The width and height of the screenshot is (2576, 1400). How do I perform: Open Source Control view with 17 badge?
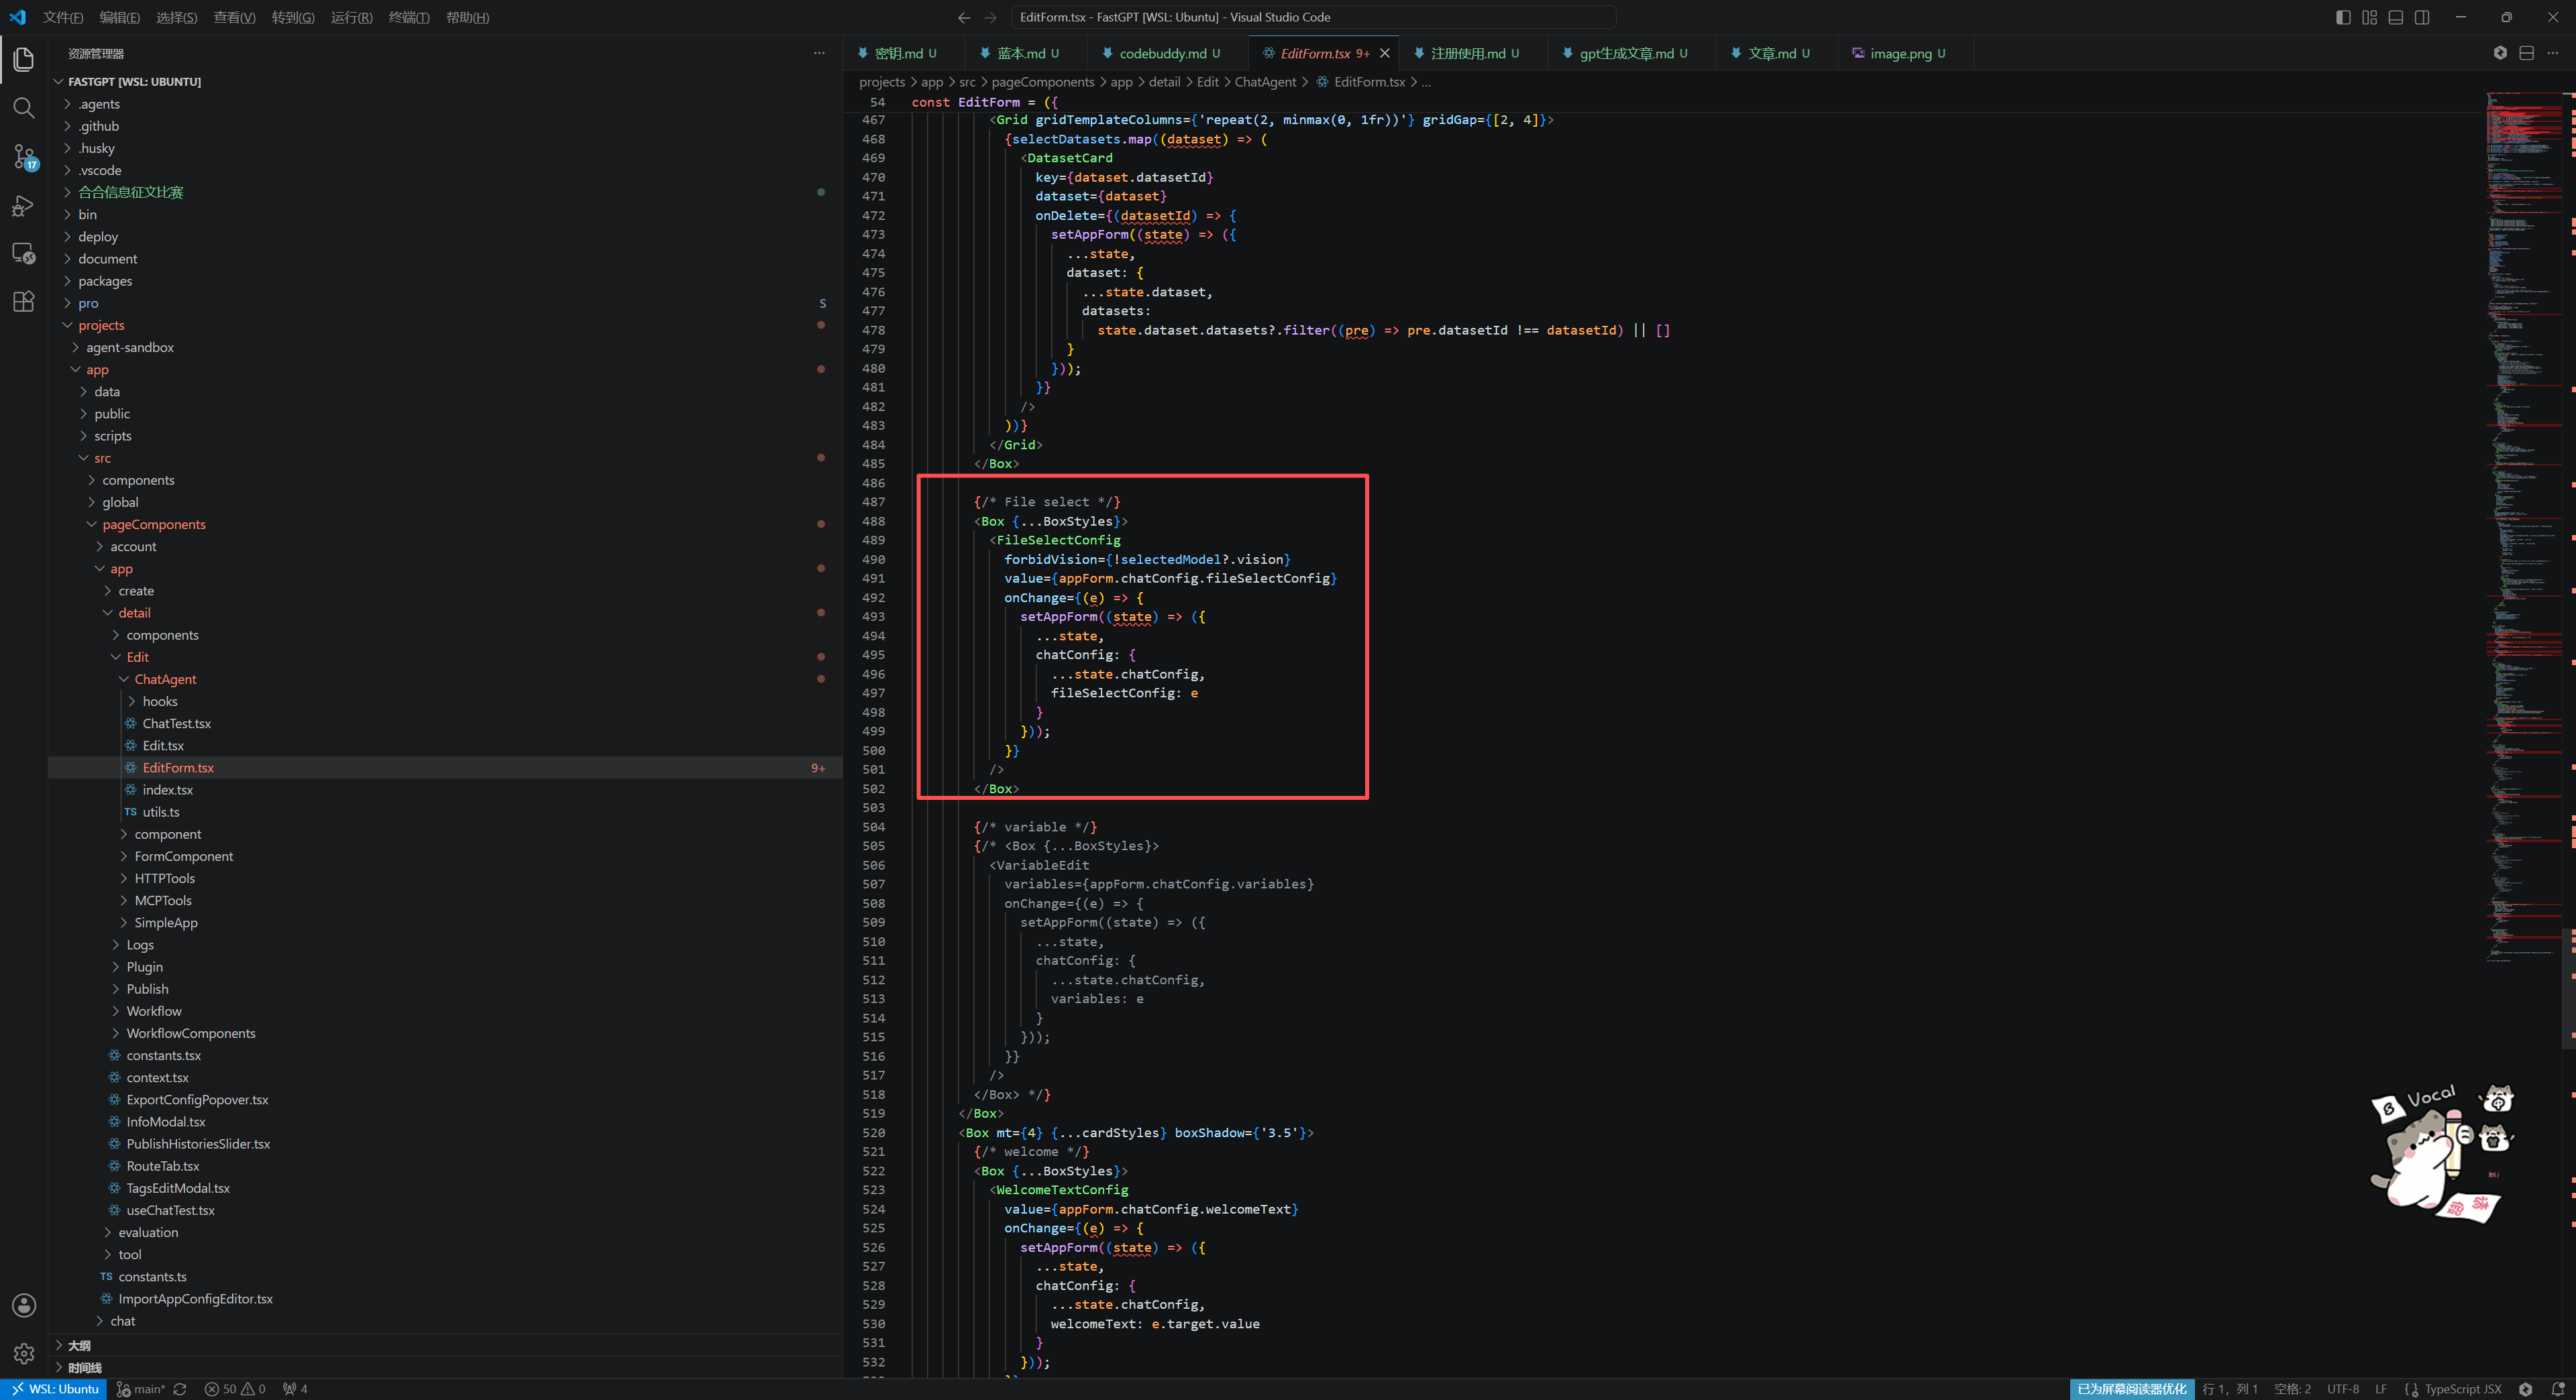pyautogui.click(x=24, y=156)
